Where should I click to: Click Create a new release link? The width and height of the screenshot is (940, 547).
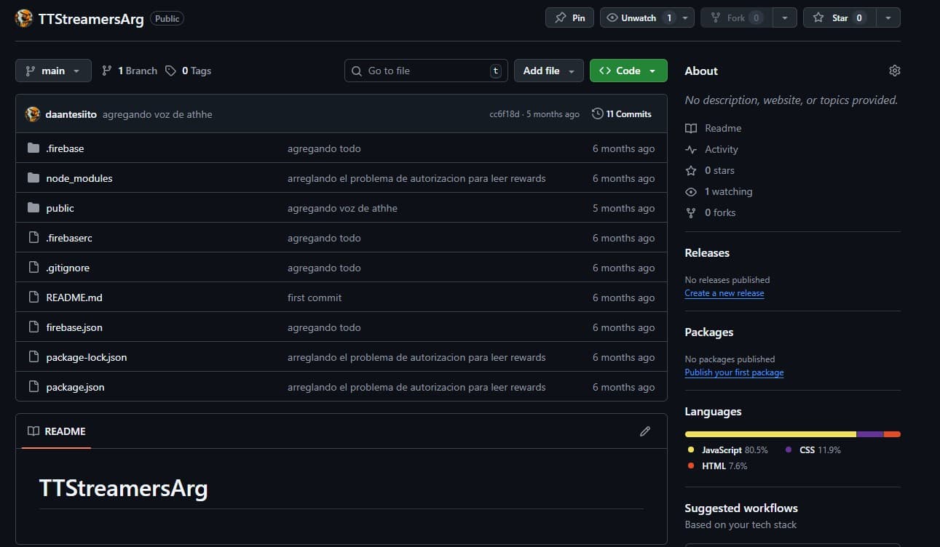click(x=724, y=293)
